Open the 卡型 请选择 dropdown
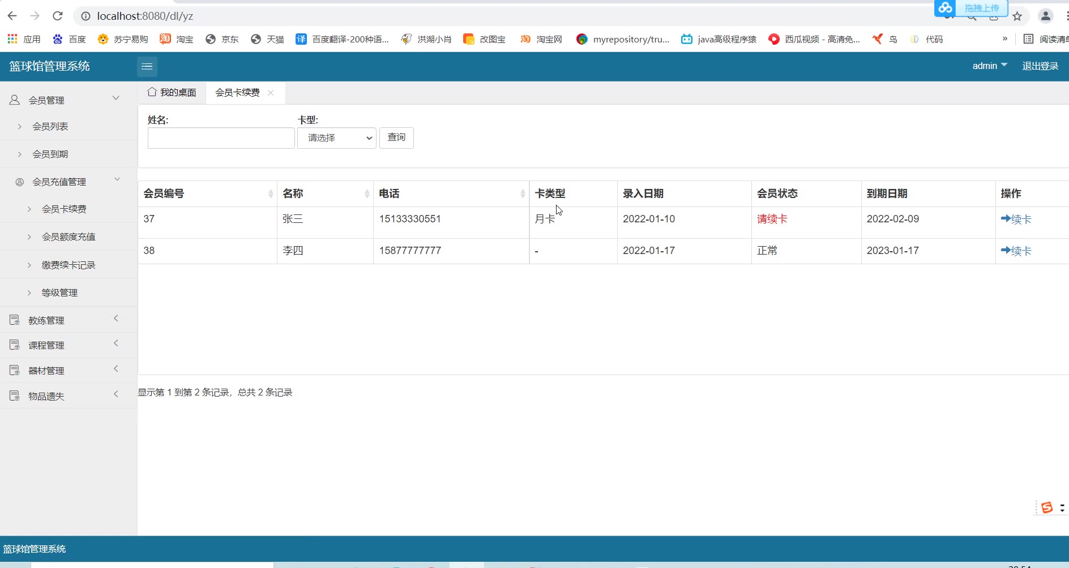The image size is (1069, 568). [337, 138]
